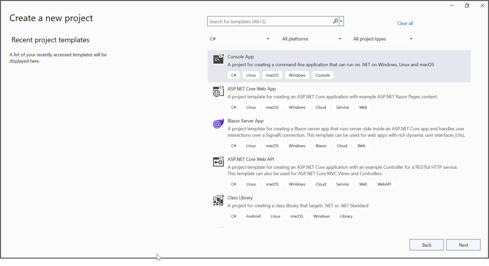Click the C# tag under Console App
The image size is (489, 266).
click(234, 75)
